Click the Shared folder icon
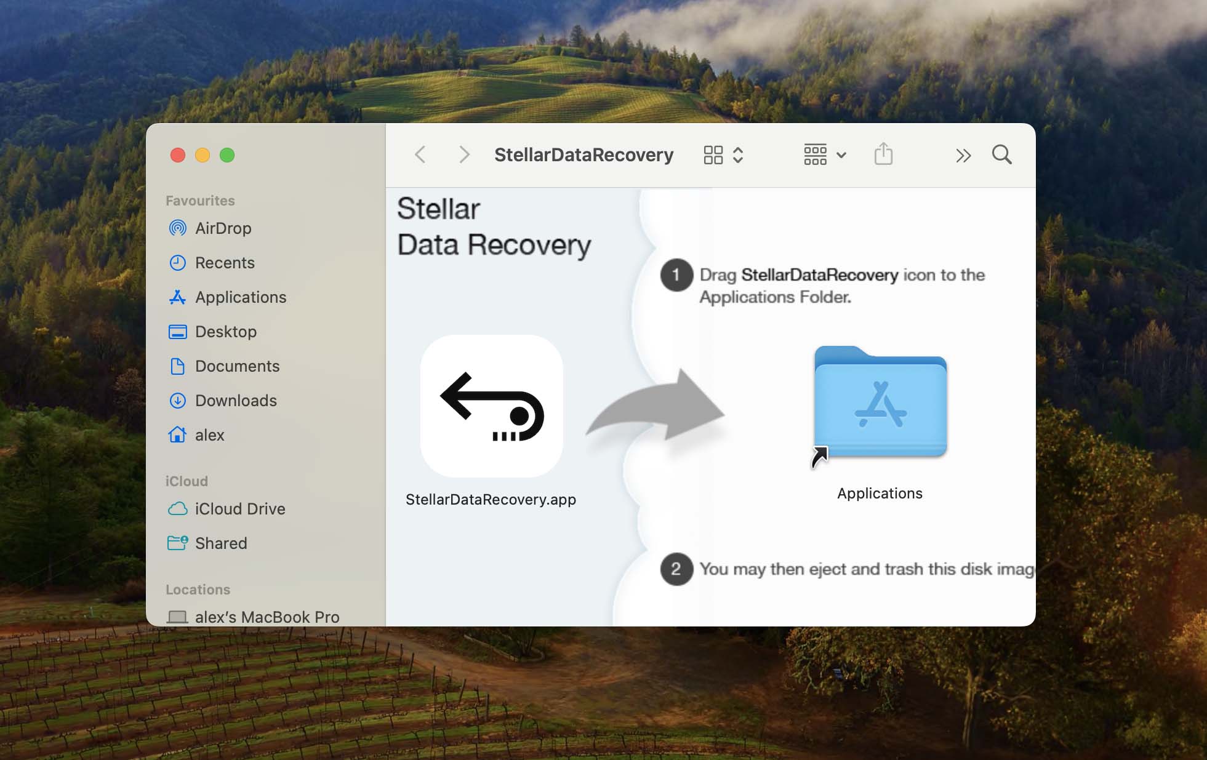The width and height of the screenshot is (1207, 760). [177, 543]
